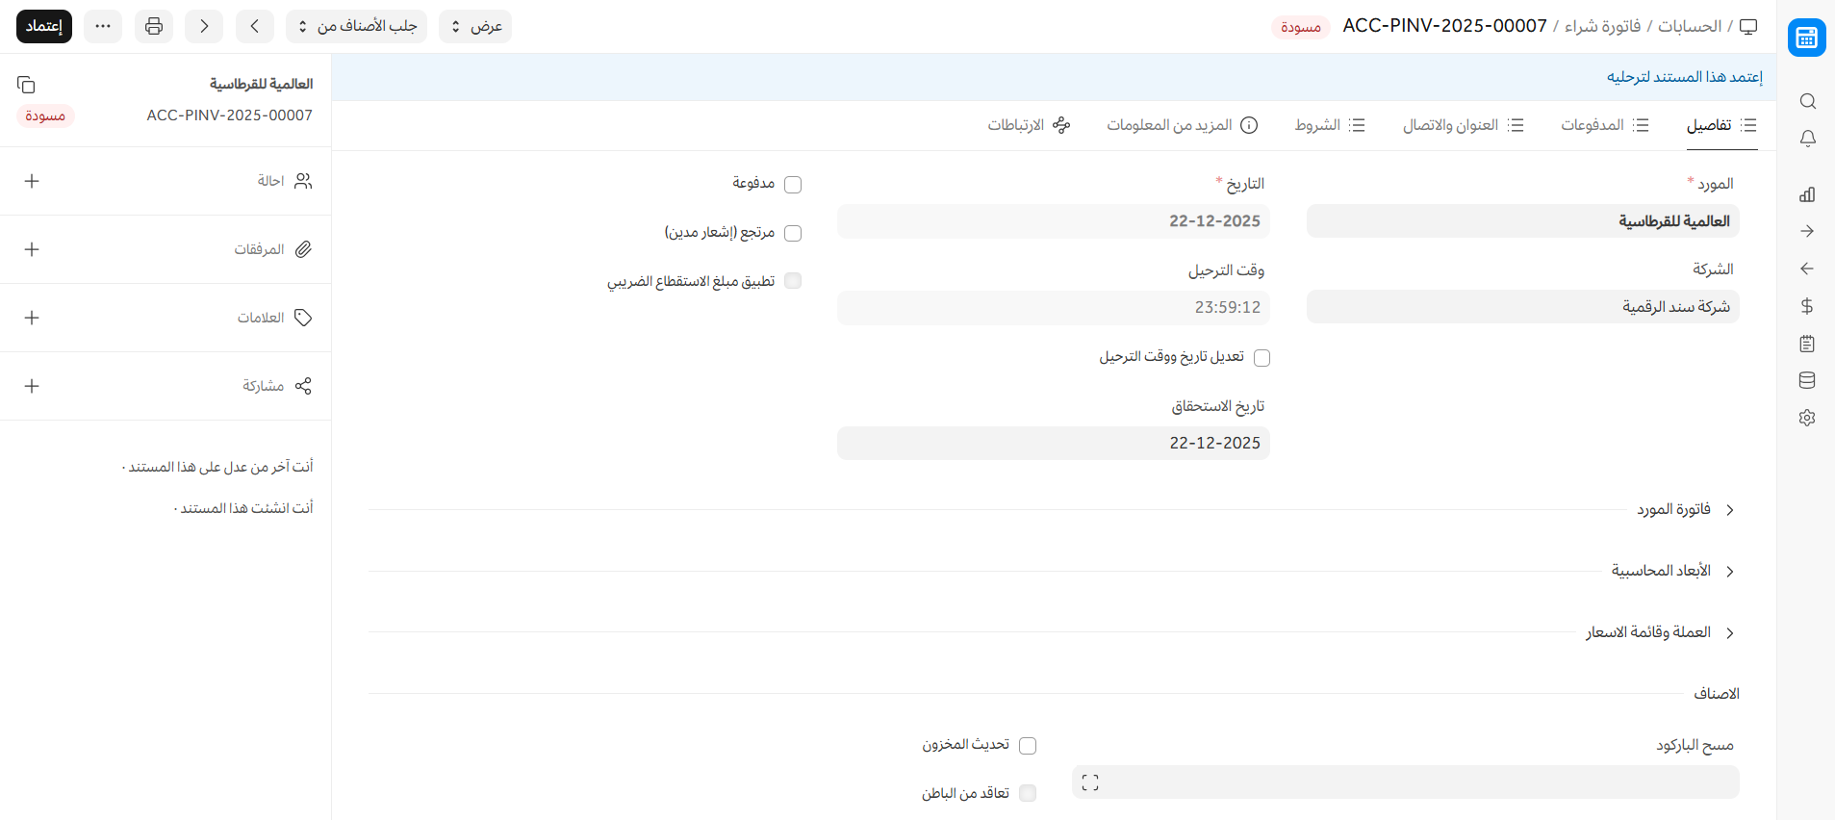Image resolution: width=1835 pixels, height=820 pixels.
Task: Click the print icon in the toolbar
Action: [154, 26]
